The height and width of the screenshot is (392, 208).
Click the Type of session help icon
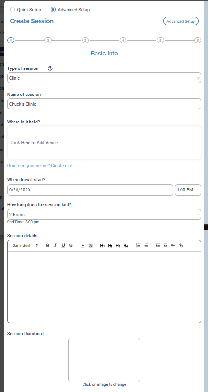50,68
